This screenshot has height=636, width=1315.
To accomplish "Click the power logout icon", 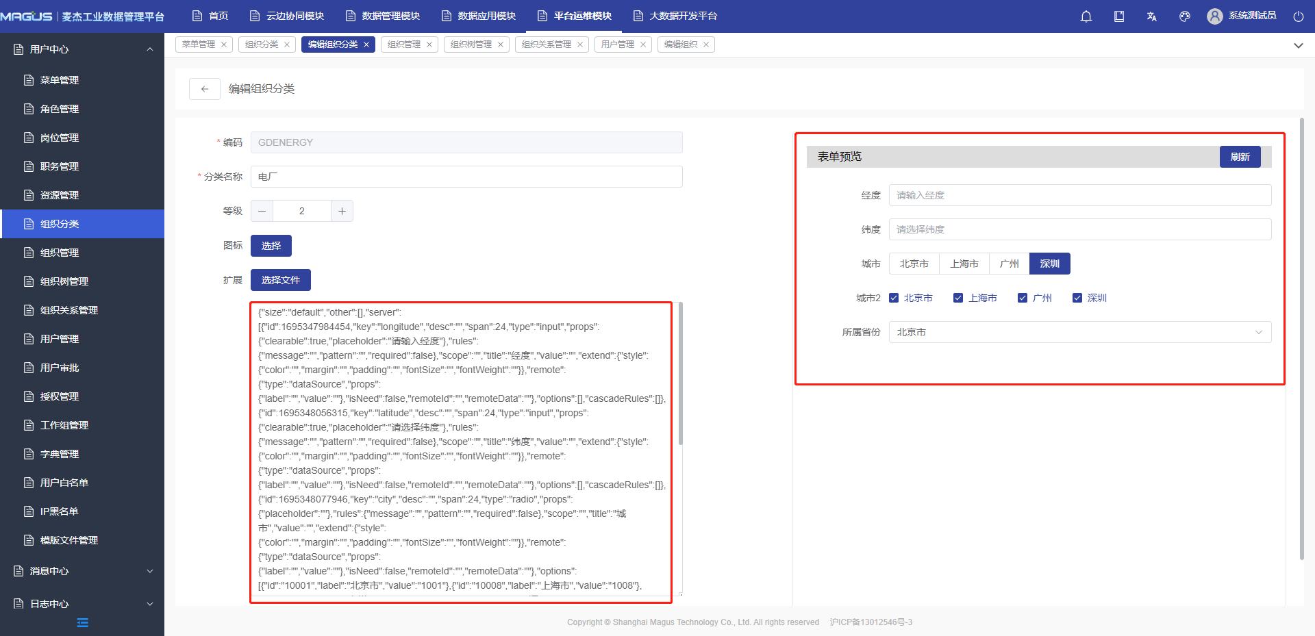I will (1299, 16).
